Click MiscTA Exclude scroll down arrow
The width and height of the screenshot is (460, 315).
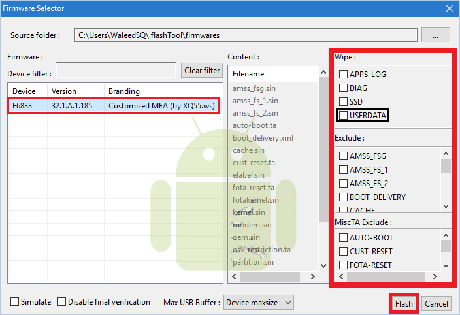click(x=446, y=266)
